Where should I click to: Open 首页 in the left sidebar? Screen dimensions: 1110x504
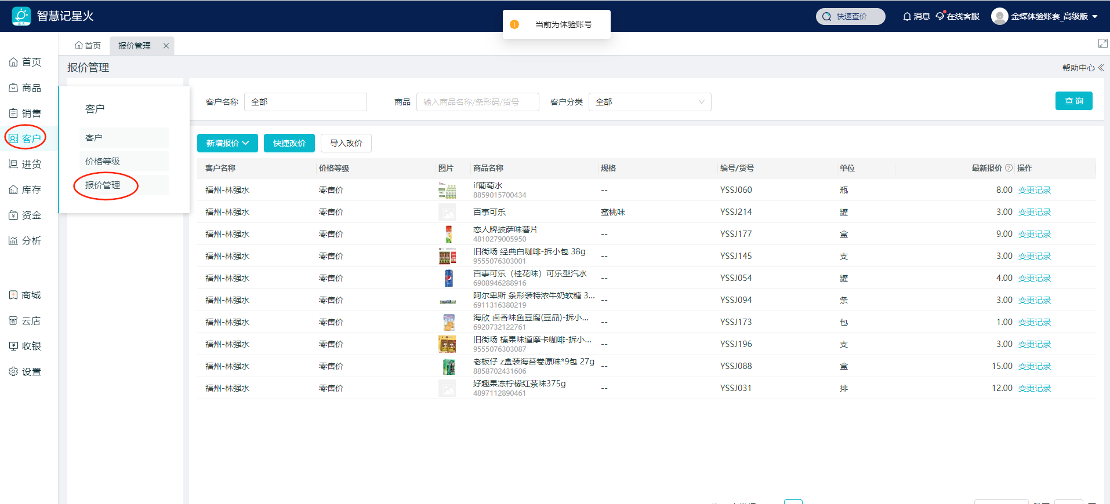[26, 62]
